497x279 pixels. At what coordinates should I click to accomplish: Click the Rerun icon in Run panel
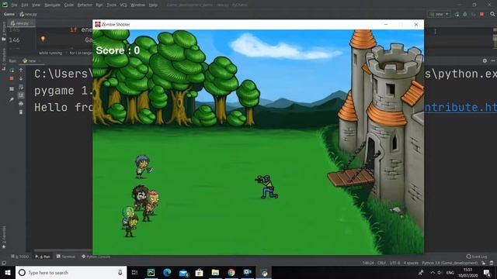pos(12,70)
